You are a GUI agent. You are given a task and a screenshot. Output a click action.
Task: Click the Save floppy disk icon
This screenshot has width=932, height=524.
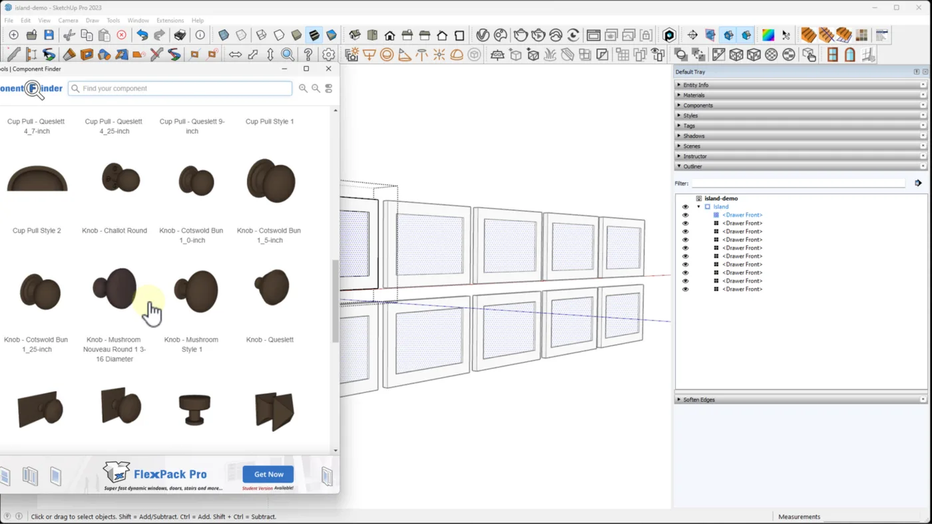(49, 35)
